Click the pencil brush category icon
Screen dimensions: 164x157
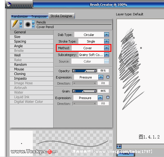coord(15,24)
